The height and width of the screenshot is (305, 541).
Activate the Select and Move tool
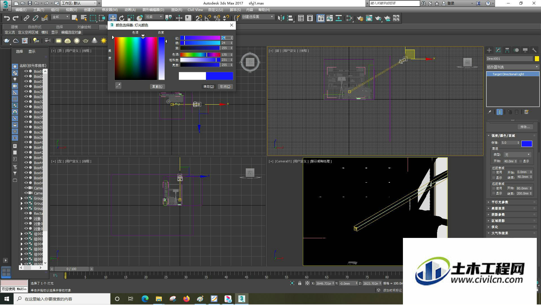(113, 18)
